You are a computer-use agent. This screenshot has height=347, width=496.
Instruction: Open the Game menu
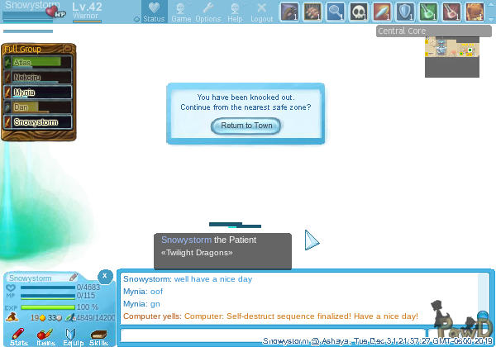tap(181, 12)
